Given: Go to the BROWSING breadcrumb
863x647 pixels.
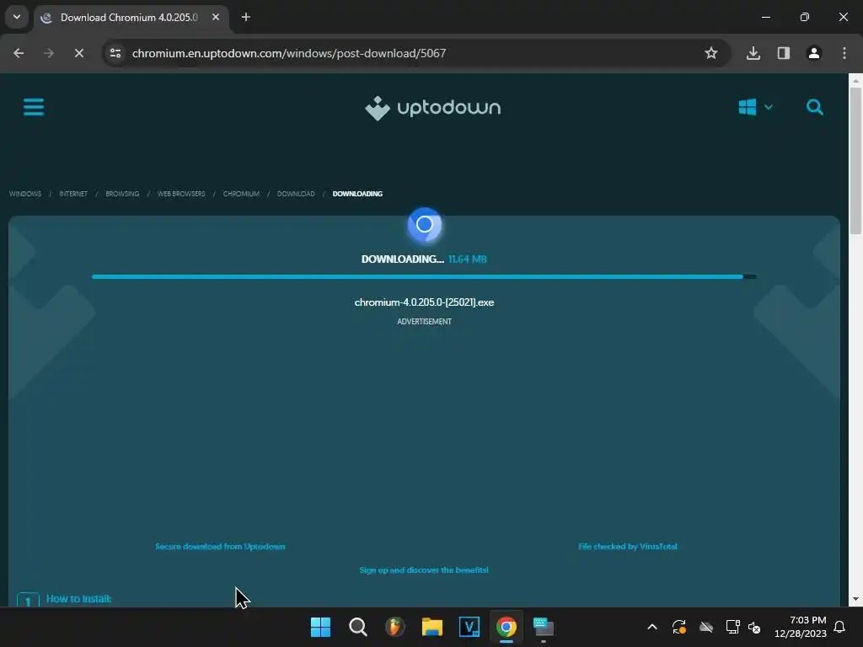Looking at the screenshot, I should tap(122, 194).
